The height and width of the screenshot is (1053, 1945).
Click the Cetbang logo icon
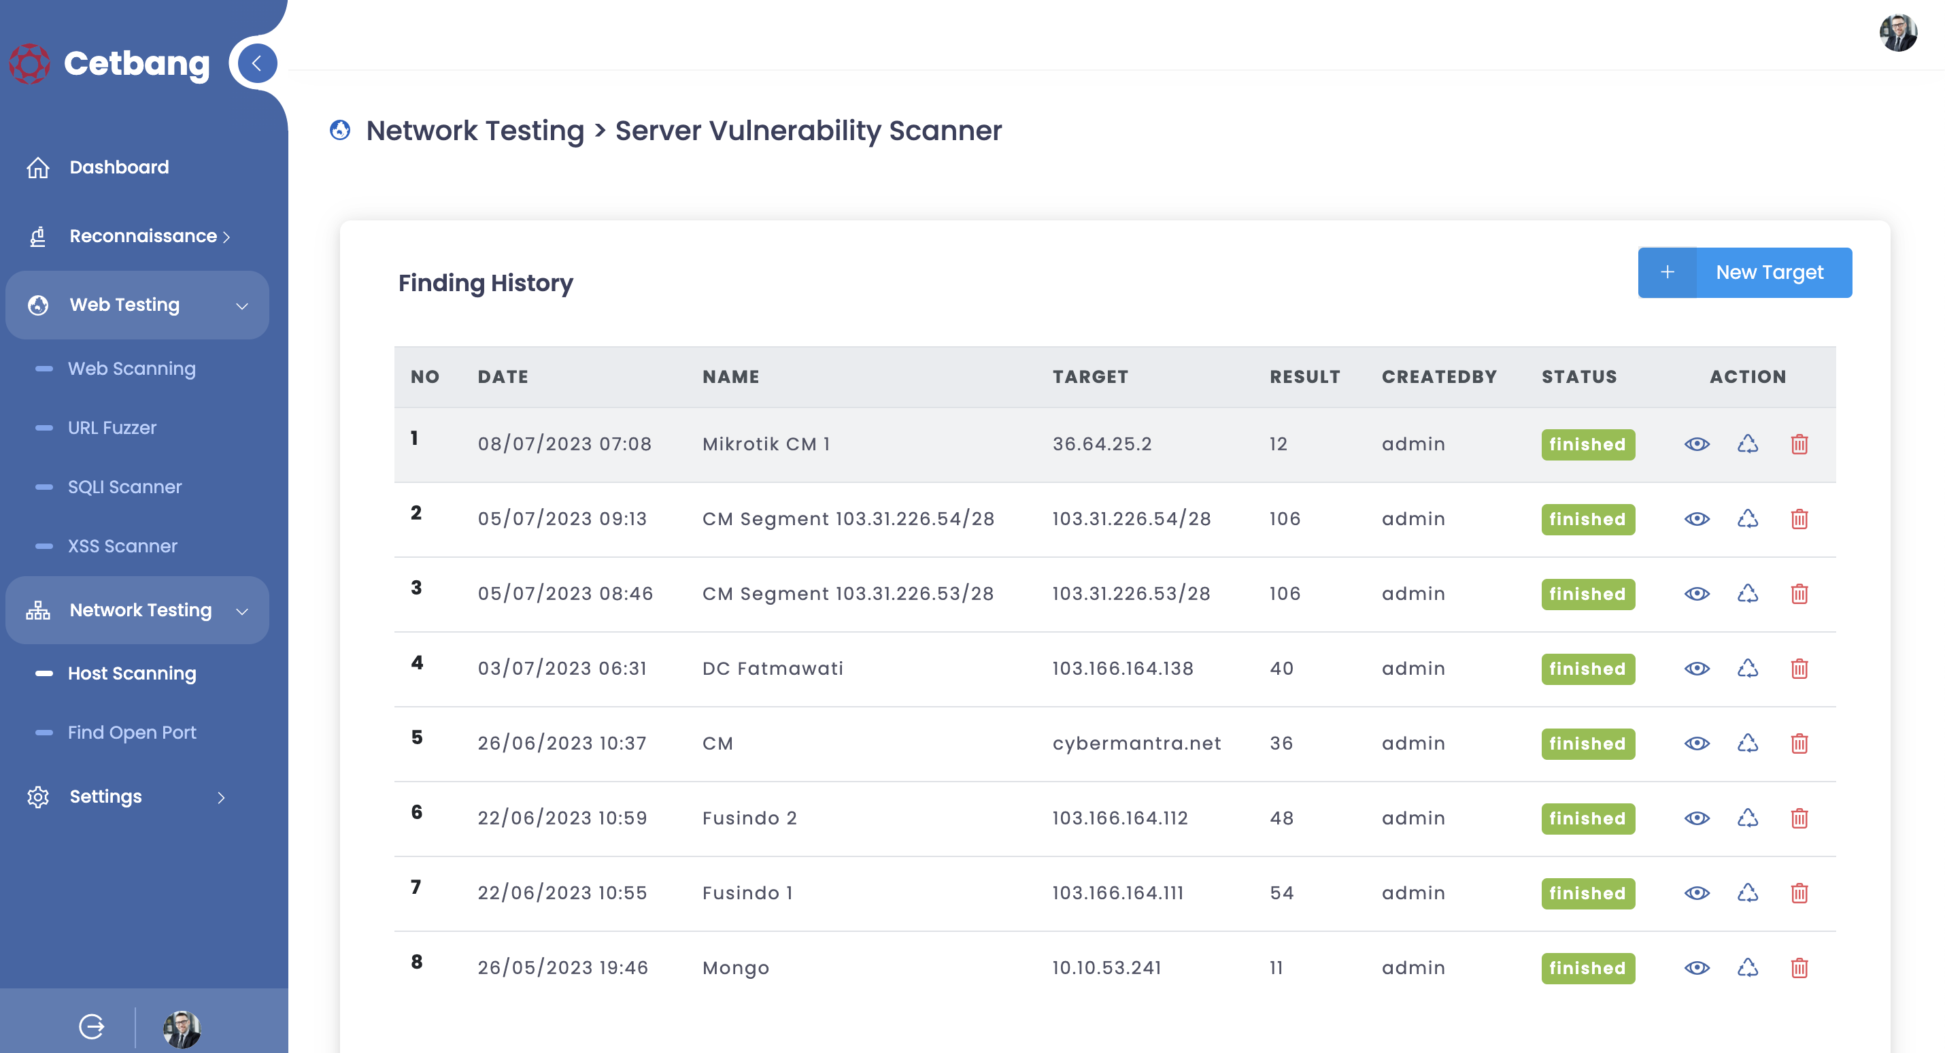[x=30, y=63]
